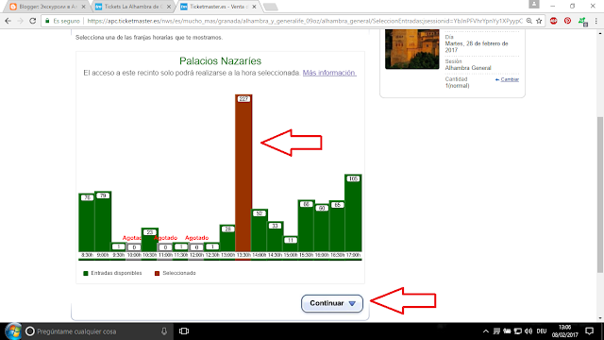
Task: Select the 14:00h time slot bar
Action: [x=260, y=230]
